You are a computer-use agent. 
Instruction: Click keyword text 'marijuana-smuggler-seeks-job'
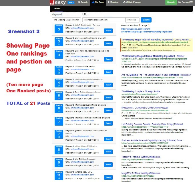(x=89, y=79)
